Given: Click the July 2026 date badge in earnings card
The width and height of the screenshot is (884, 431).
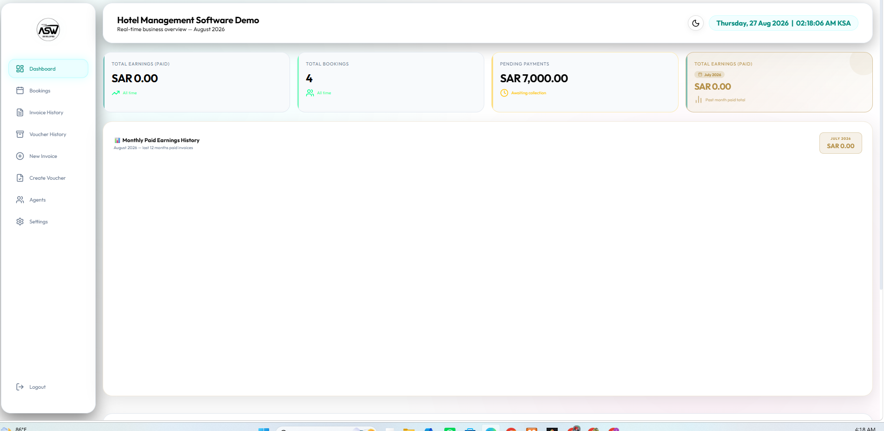Looking at the screenshot, I should [x=710, y=75].
